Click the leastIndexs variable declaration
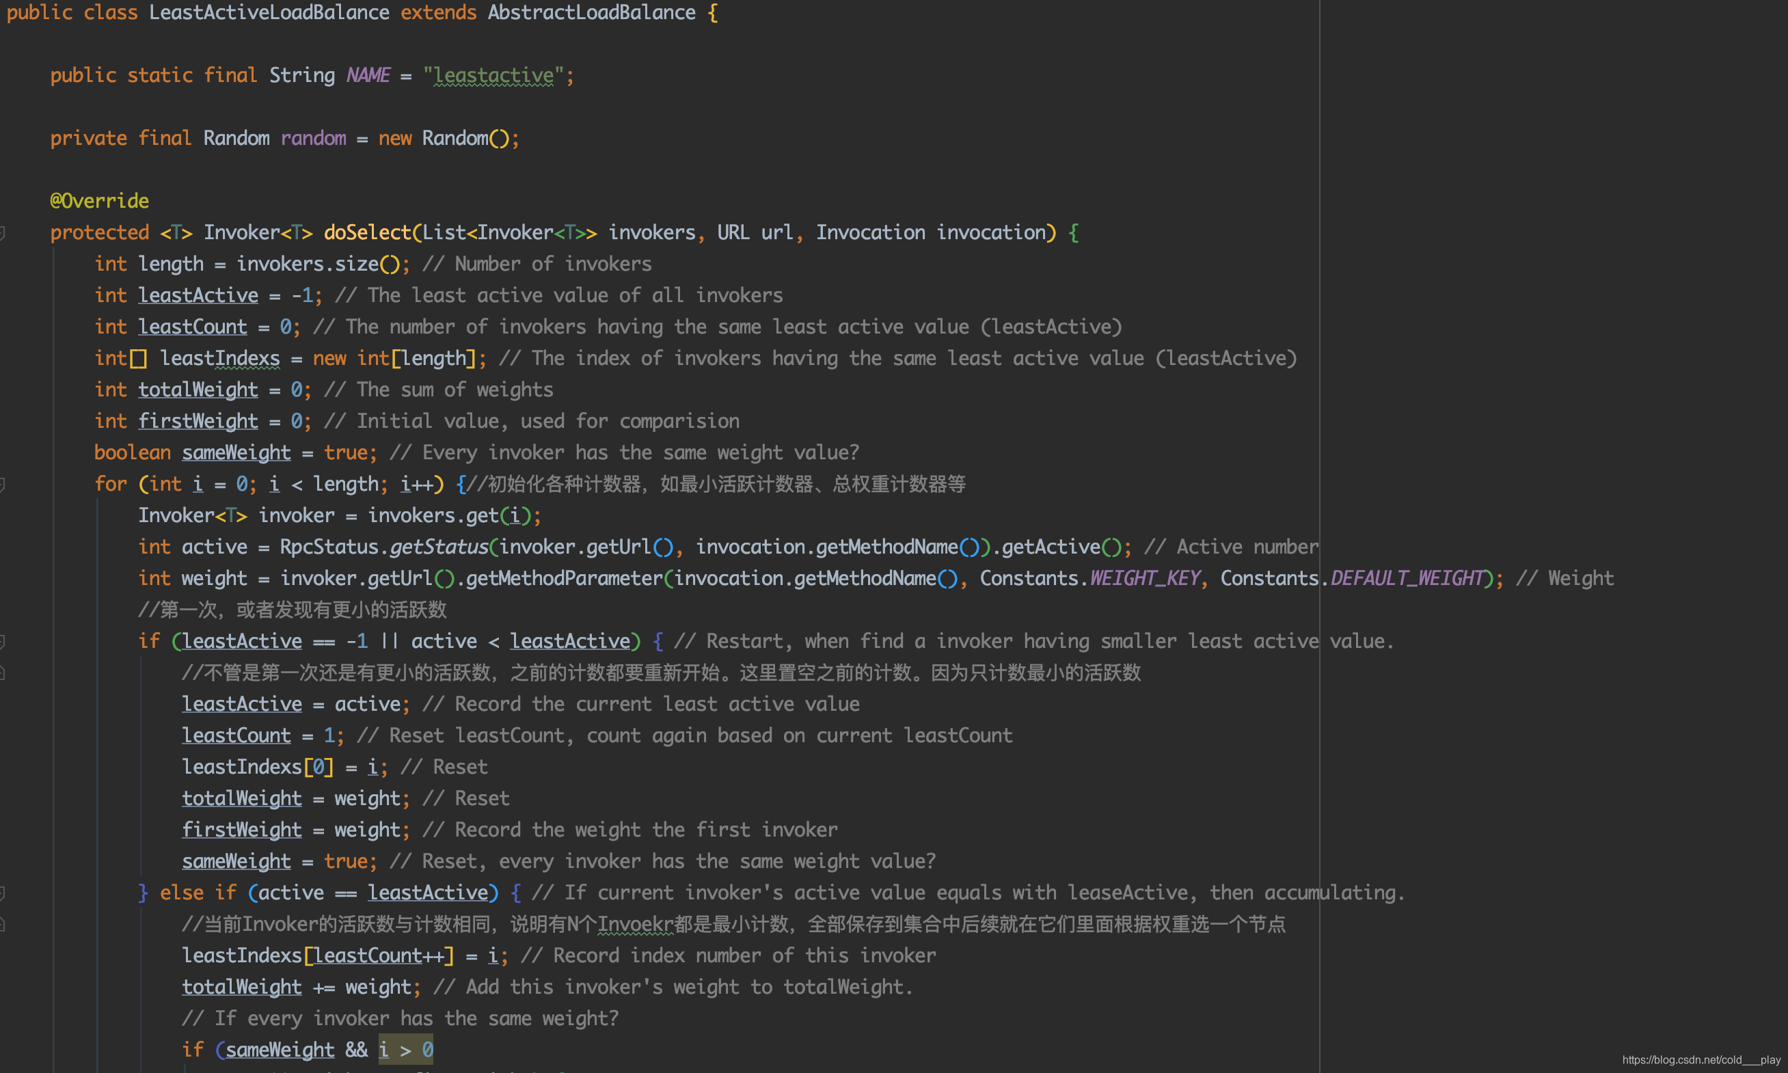The width and height of the screenshot is (1788, 1073). [220, 359]
